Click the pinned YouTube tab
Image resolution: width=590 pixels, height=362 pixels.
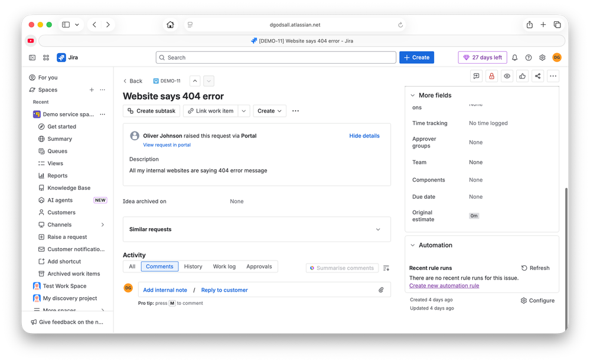click(31, 41)
